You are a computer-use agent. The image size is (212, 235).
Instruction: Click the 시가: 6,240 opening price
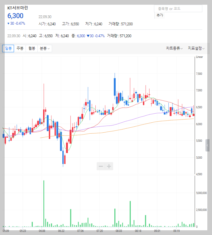[47, 24]
